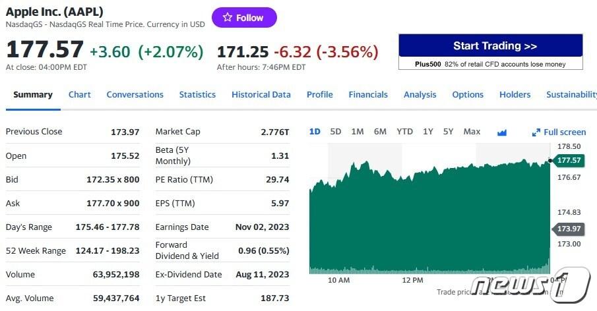Viewport: 597px width, 311px height.
Task: Go to the Profile tab
Action: (319, 95)
